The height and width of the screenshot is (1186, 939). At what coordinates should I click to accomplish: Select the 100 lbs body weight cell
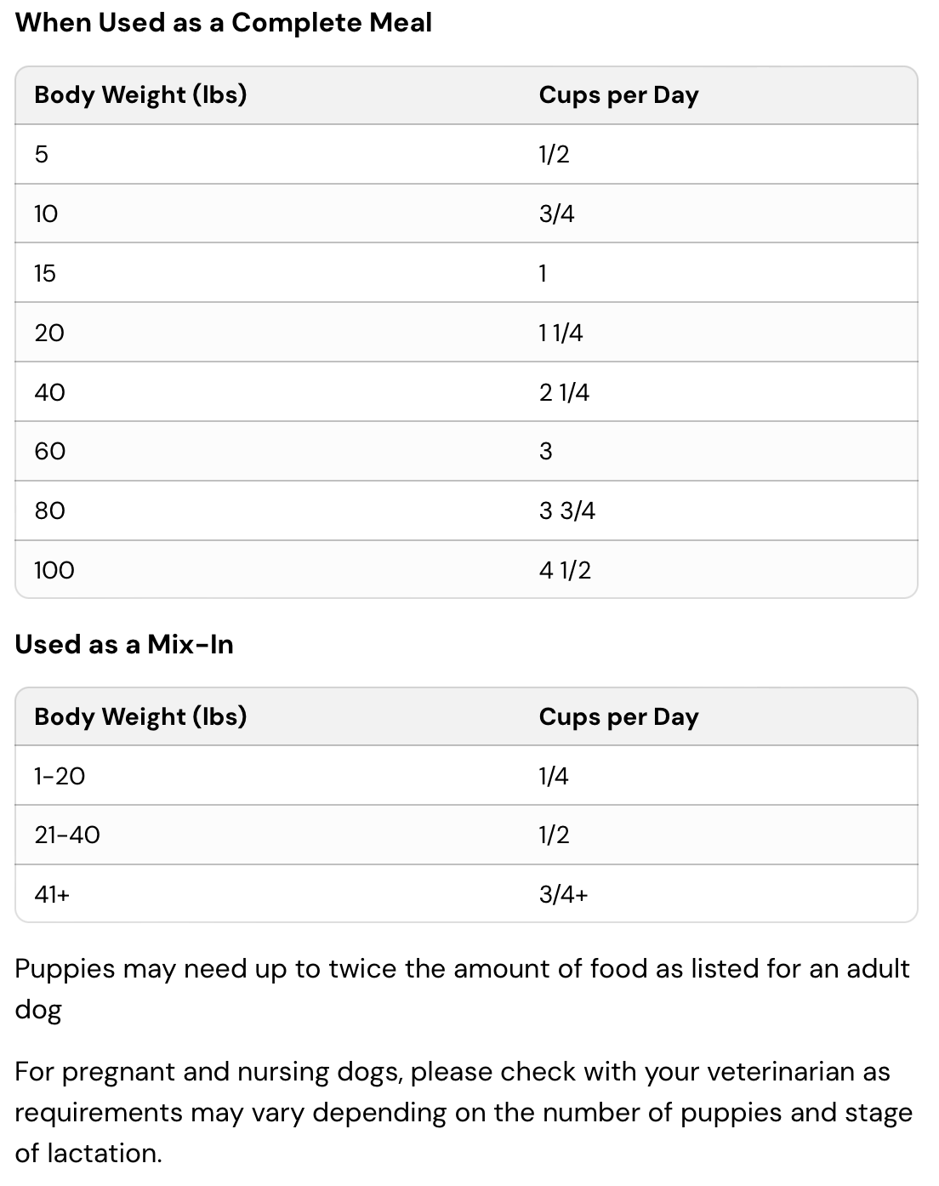(x=54, y=570)
